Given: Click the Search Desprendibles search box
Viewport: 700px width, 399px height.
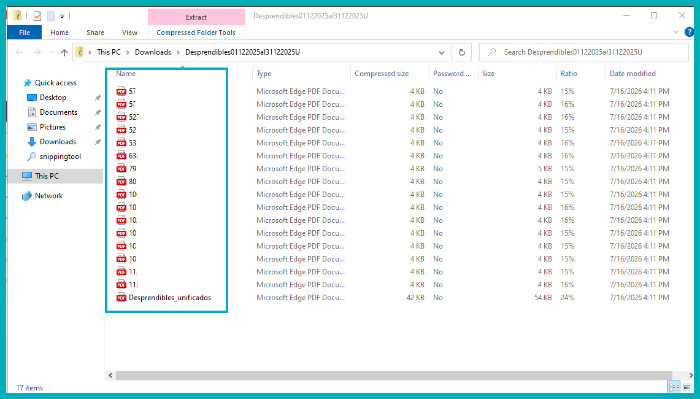Looking at the screenshot, I should (x=584, y=52).
